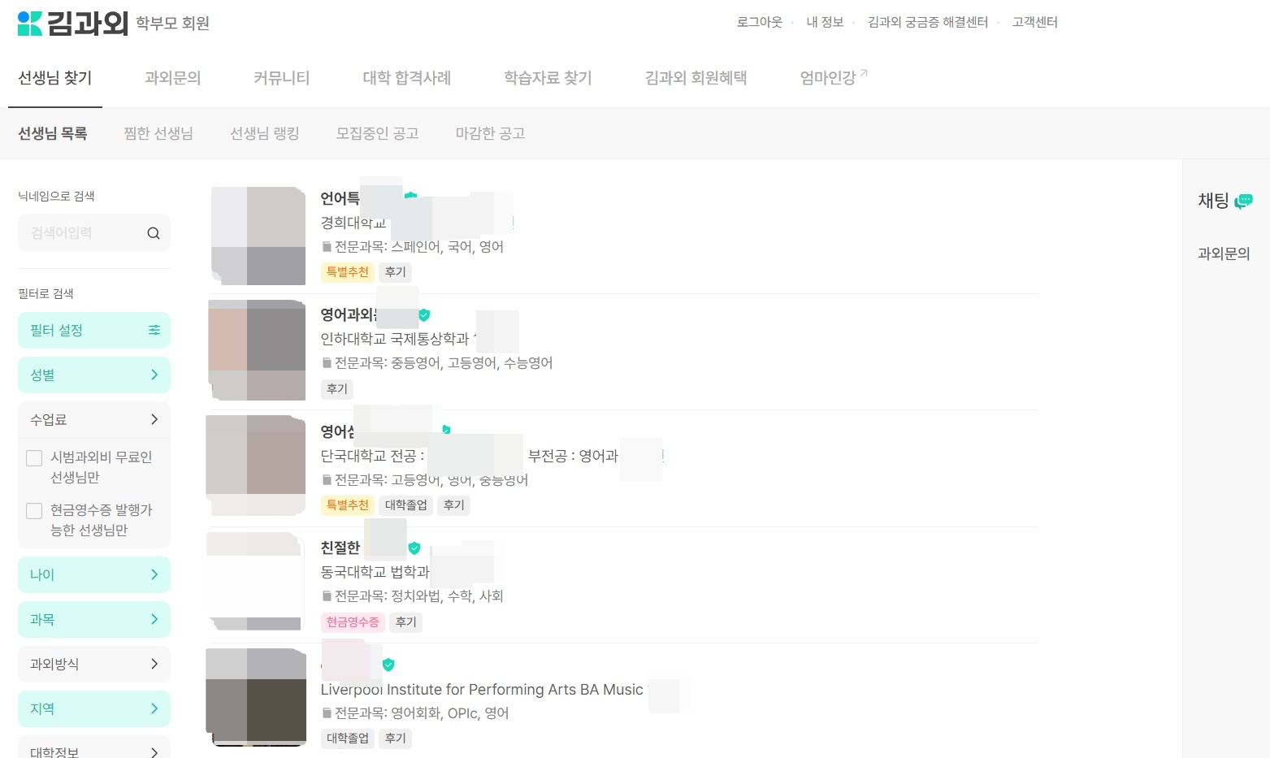This screenshot has height=758, width=1270.
Task: Open 김과외 궁금증 해결센터 link
Action: (928, 22)
